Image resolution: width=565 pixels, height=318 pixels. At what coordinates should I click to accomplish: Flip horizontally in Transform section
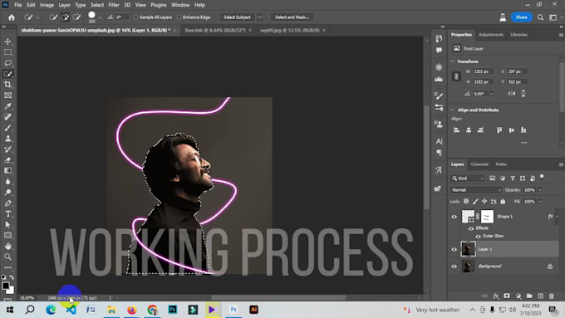coord(512,94)
